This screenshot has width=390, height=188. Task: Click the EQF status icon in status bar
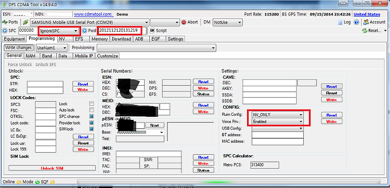point(53,182)
